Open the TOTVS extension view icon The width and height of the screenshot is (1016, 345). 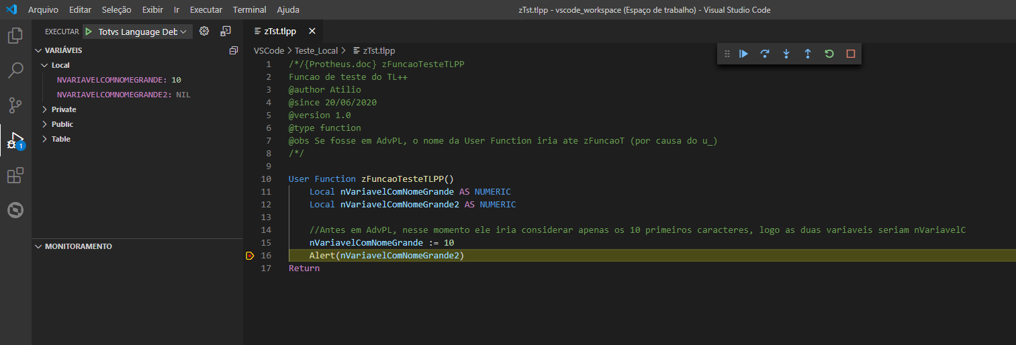(15, 210)
